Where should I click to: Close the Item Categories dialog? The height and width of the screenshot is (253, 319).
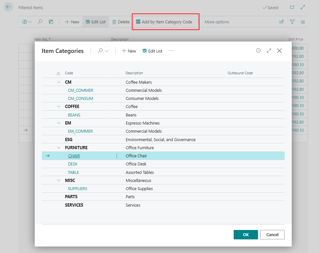pos(279,50)
